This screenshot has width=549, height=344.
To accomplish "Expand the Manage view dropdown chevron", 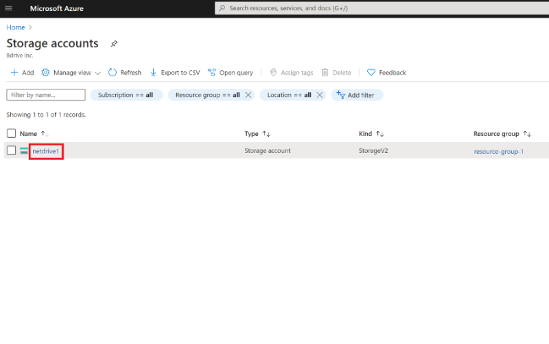I will (97, 73).
